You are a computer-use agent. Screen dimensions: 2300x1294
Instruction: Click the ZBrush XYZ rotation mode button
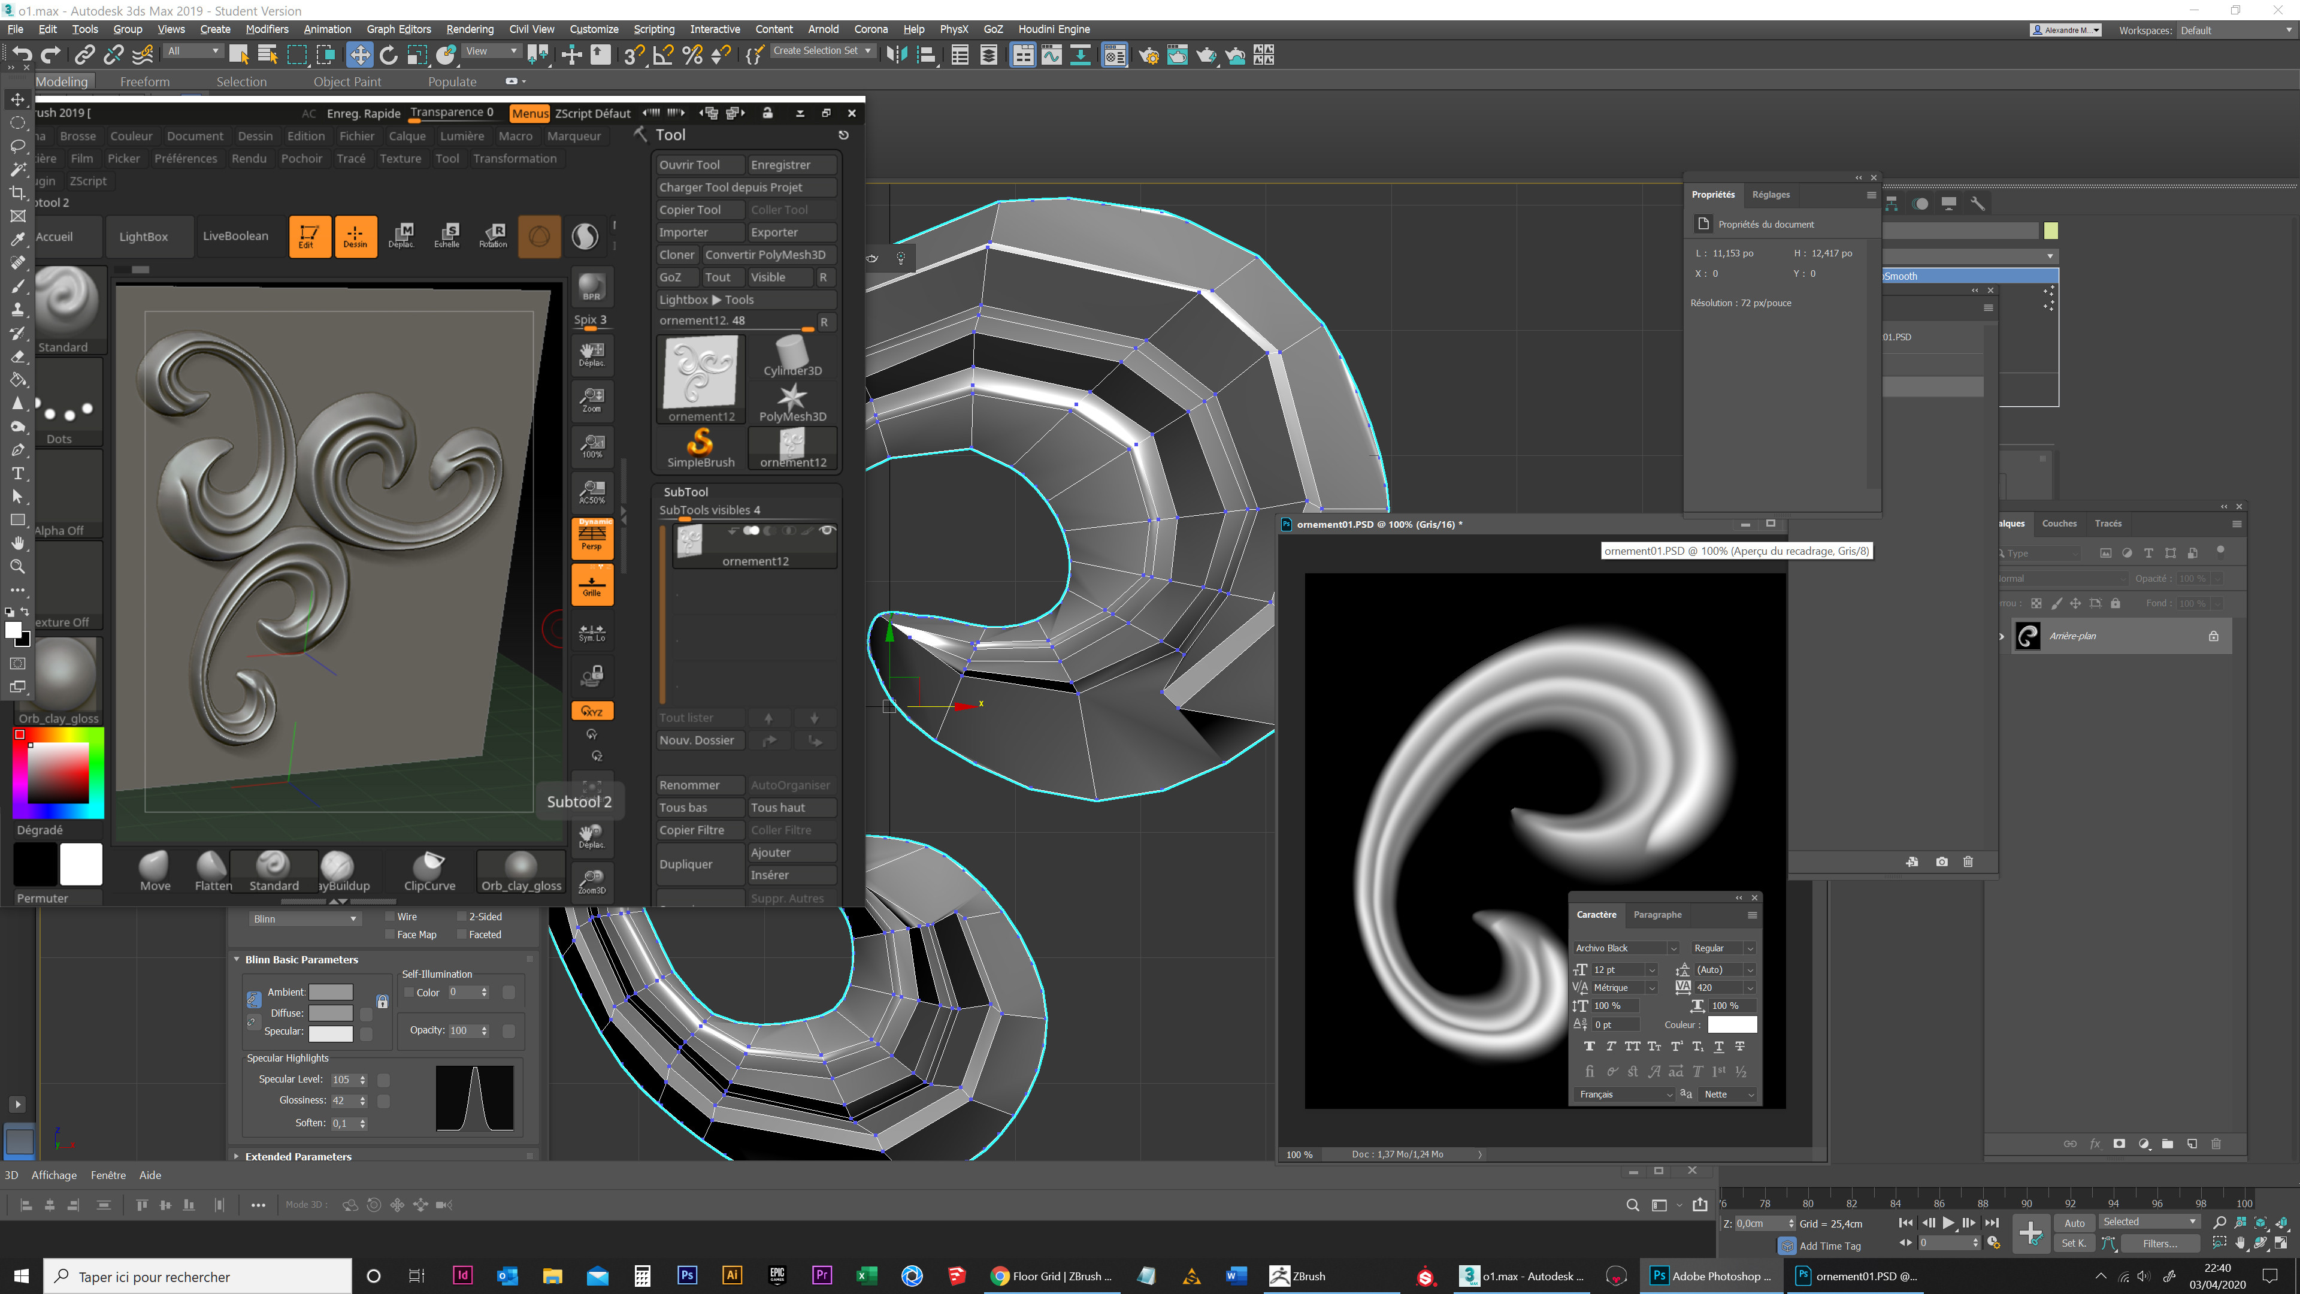point(592,712)
